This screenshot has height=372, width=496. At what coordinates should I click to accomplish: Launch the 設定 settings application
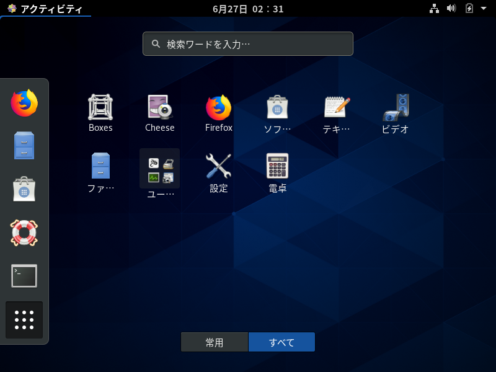pos(218,166)
